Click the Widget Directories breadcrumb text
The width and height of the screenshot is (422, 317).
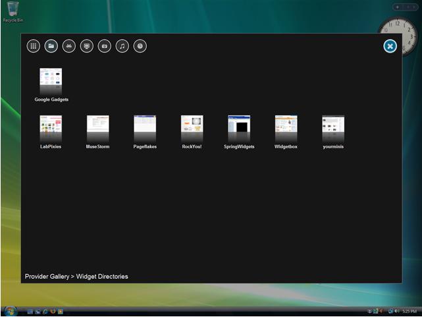point(102,277)
